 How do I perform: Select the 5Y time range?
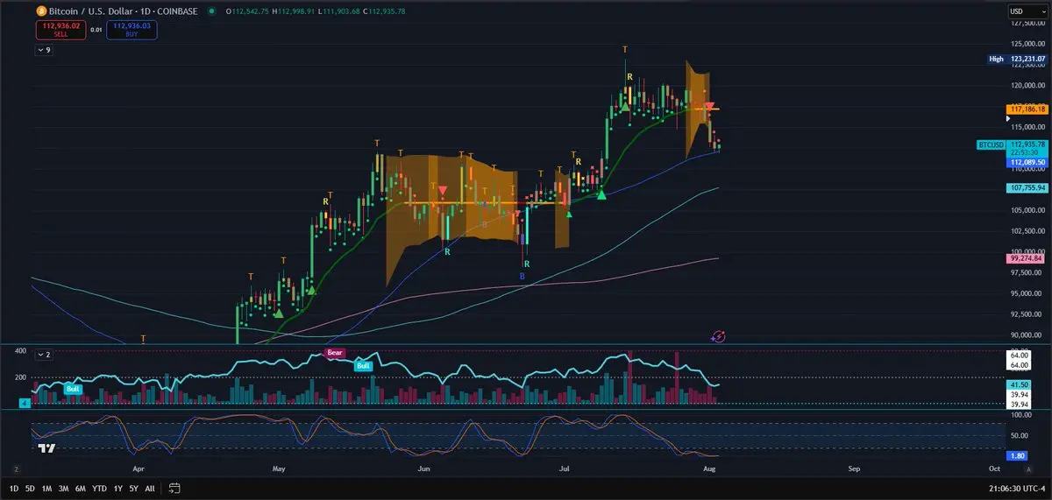pos(133,488)
